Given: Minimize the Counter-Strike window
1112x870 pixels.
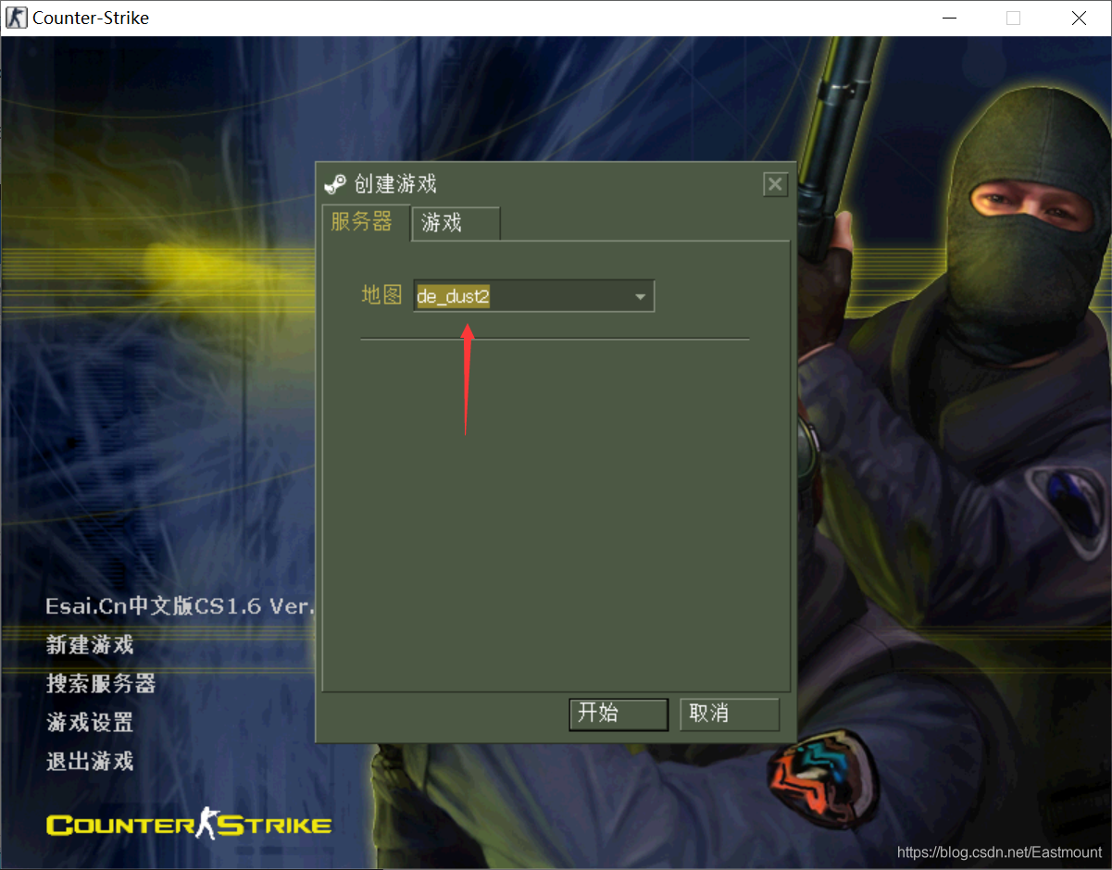Looking at the screenshot, I should coord(948,18).
